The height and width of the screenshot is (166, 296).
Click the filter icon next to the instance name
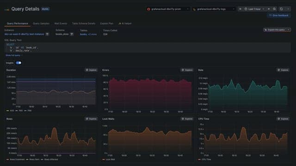[47, 34]
